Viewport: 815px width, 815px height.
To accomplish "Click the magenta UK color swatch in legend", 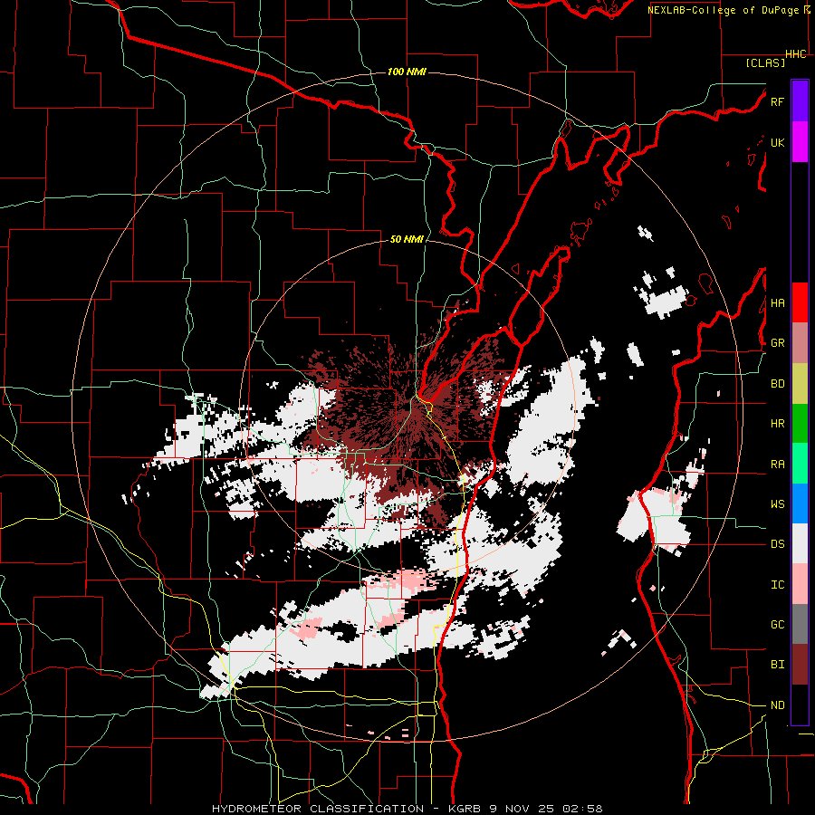I will (800, 142).
